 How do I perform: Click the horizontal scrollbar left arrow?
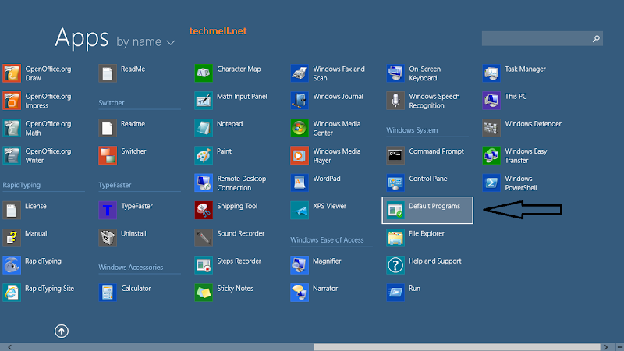click(9, 347)
